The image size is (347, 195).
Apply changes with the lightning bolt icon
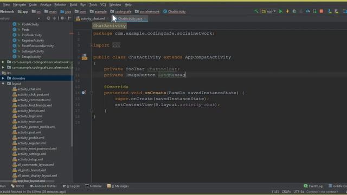287,11
